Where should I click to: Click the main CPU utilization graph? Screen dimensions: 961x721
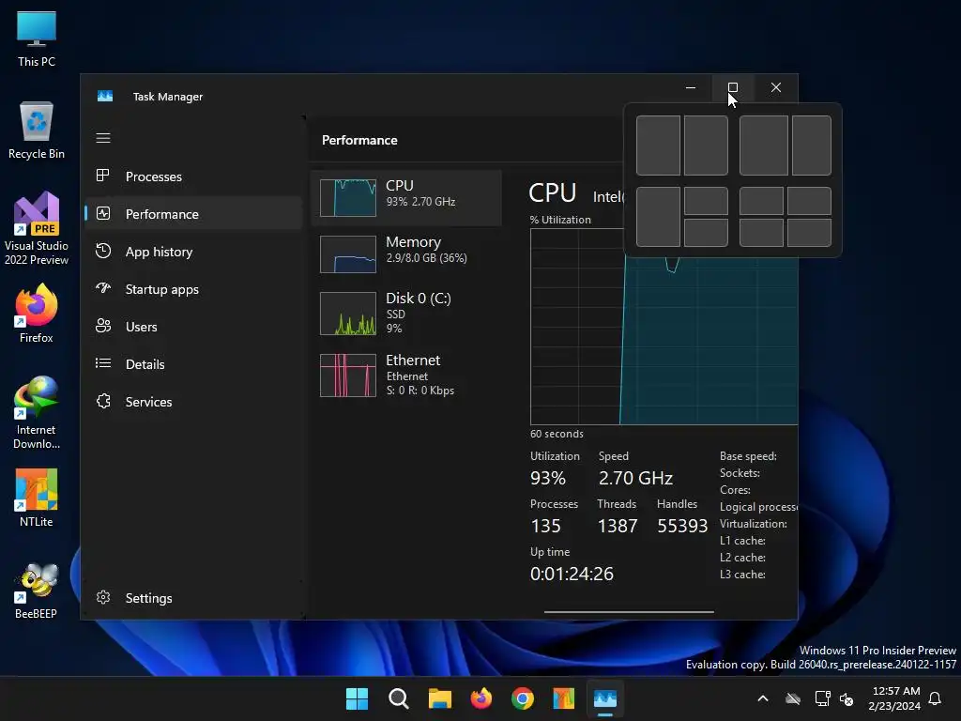(664, 326)
